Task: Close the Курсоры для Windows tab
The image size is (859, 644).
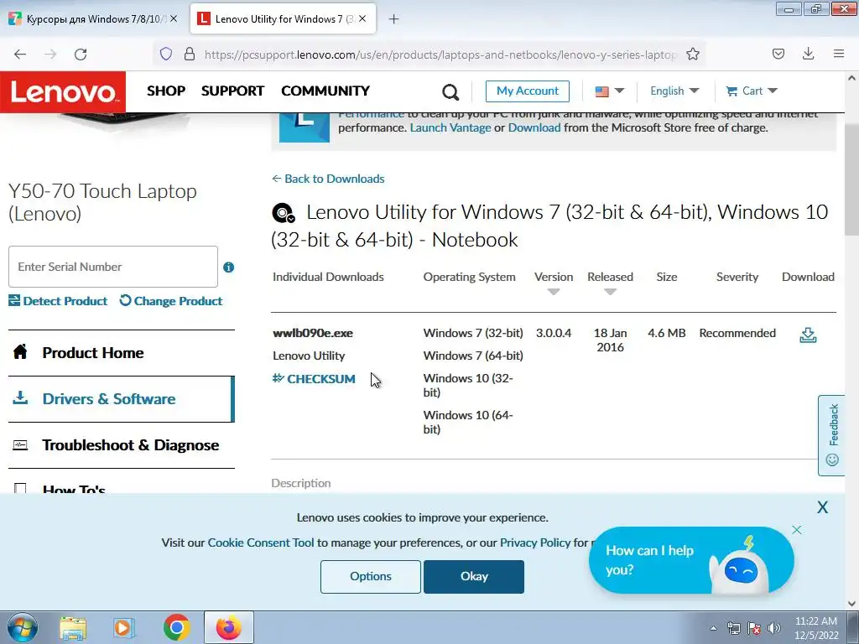Action: pyautogui.click(x=174, y=18)
